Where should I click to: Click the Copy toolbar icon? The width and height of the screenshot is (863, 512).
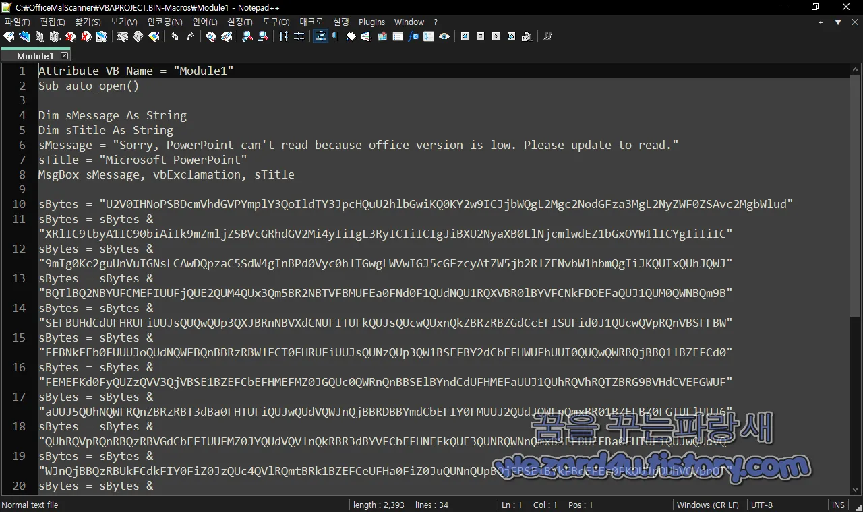(138, 36)
